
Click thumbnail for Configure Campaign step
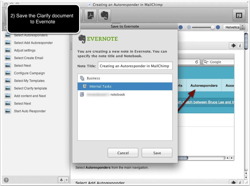click(8, 73)
